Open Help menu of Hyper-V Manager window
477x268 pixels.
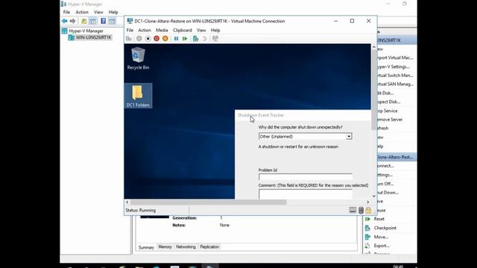113,12
